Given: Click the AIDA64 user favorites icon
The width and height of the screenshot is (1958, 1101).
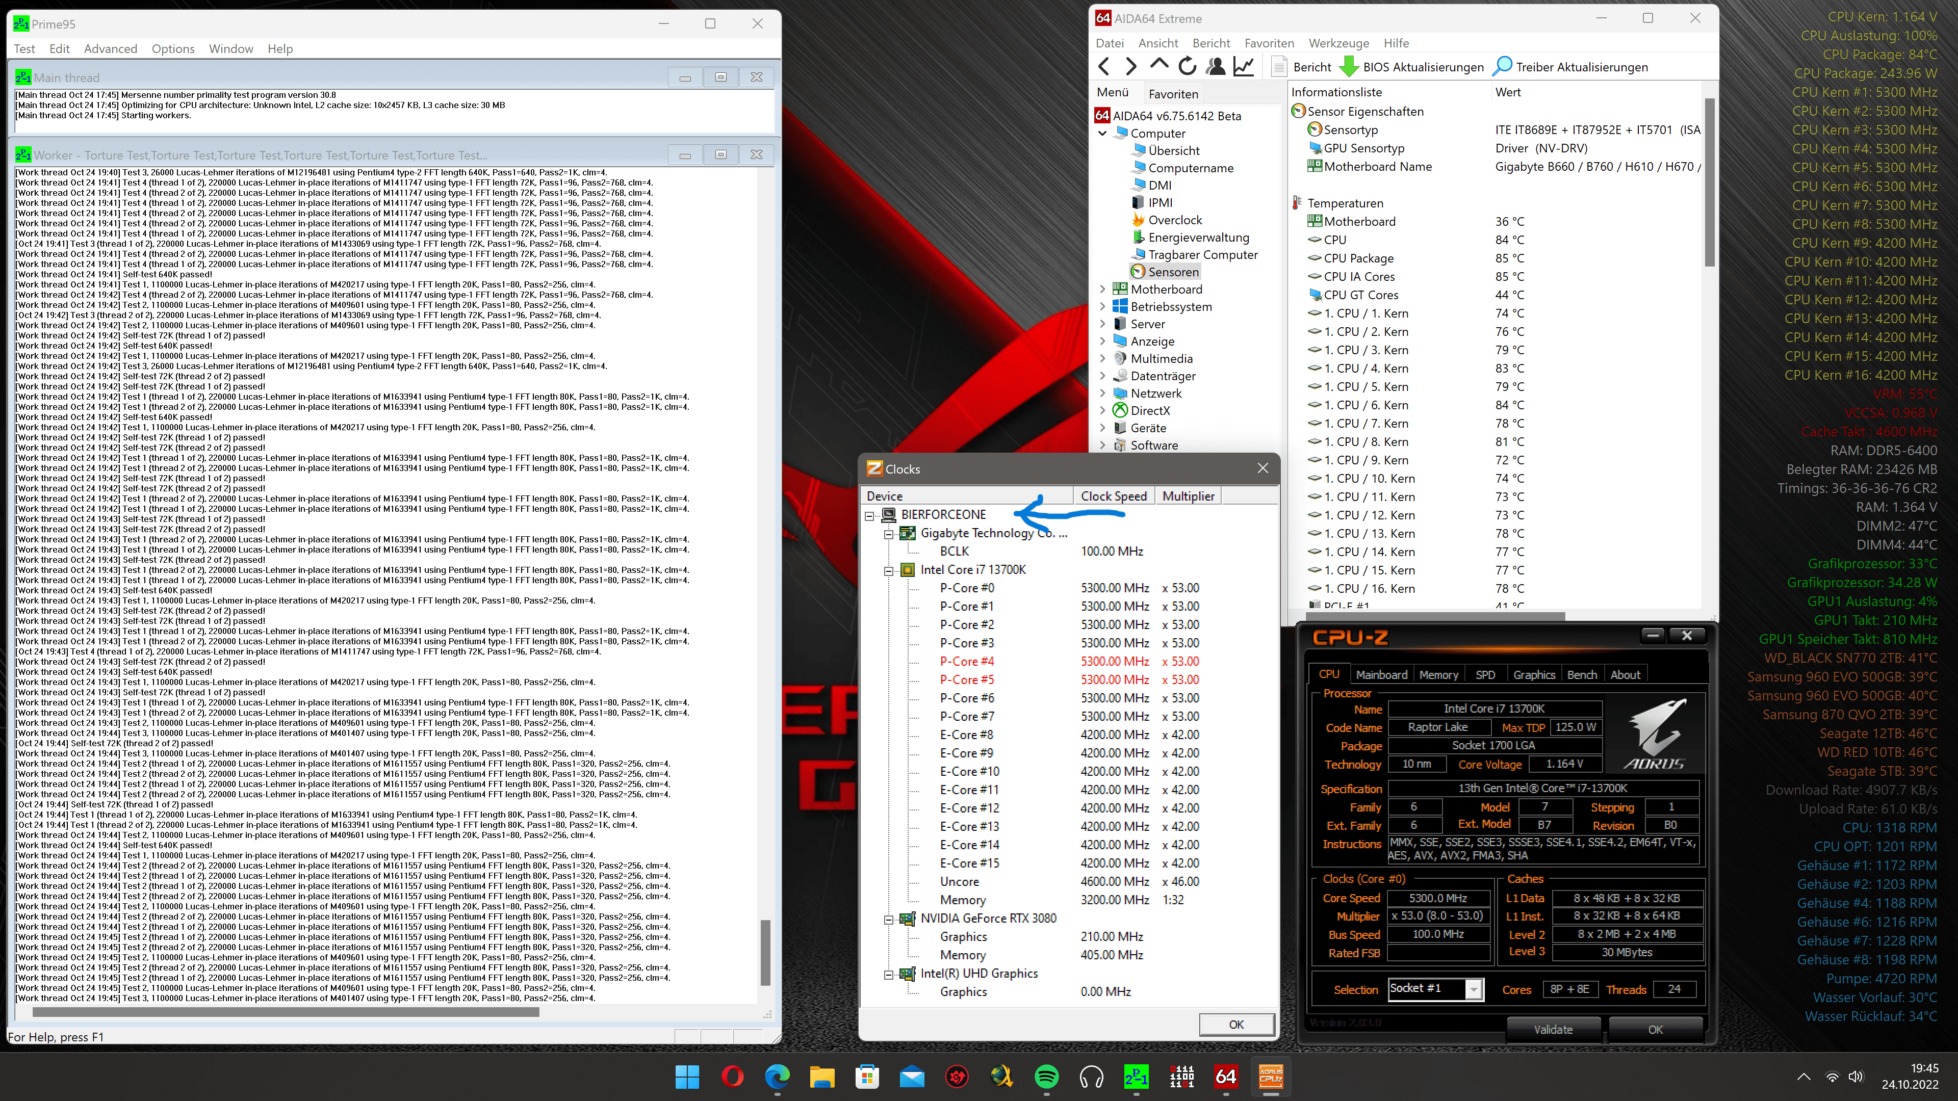Looking at the screenshot, I should pos(1216,67).
